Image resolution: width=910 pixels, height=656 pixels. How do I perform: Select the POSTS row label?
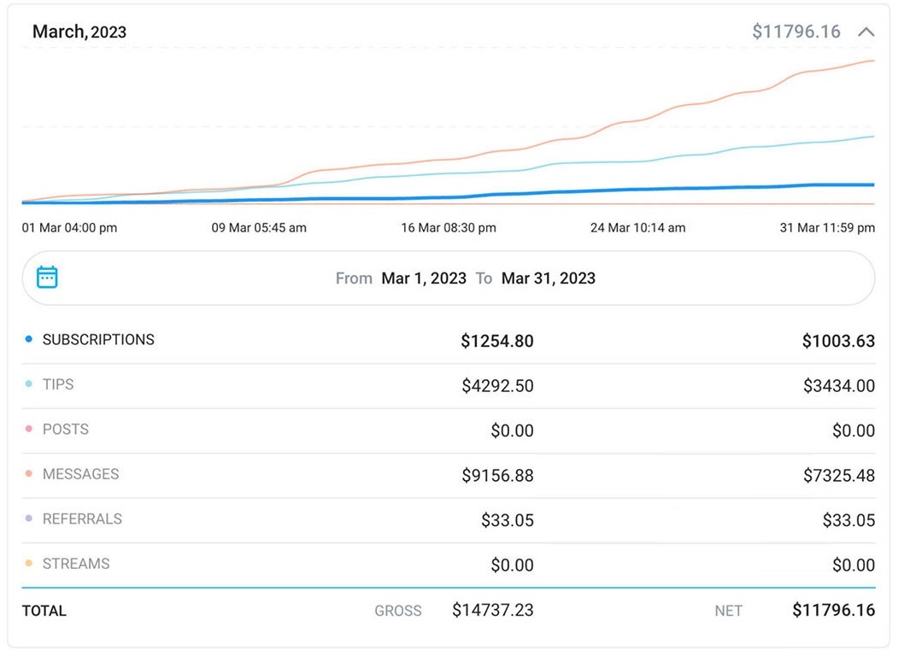tap(66, 429)
